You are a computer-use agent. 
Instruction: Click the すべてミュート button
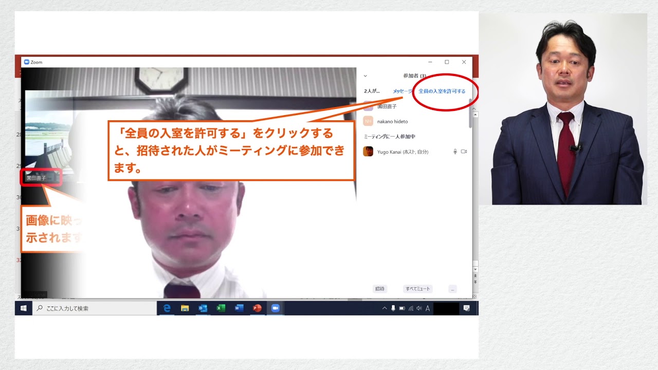pyautogui.click(x=417, y=289)
